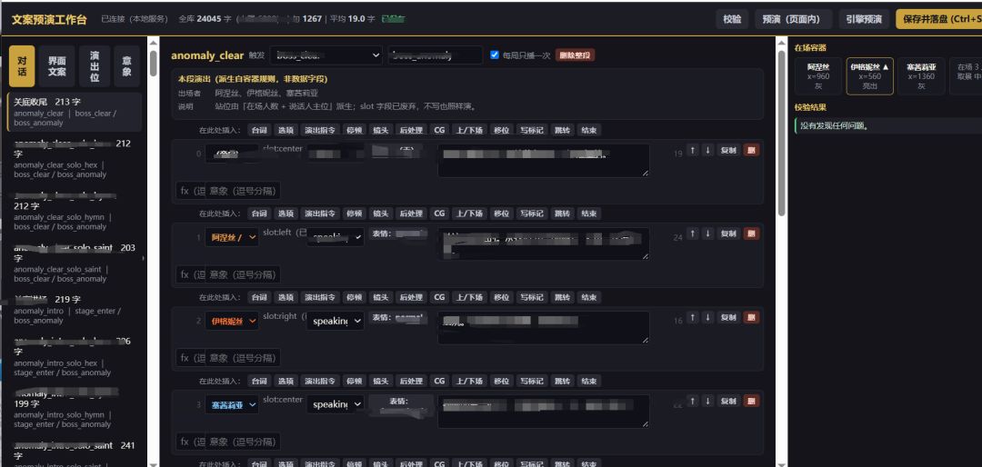Switch to the 对话 tab
The width and height of the screenshot is (982, 467).
pos(22,66)
